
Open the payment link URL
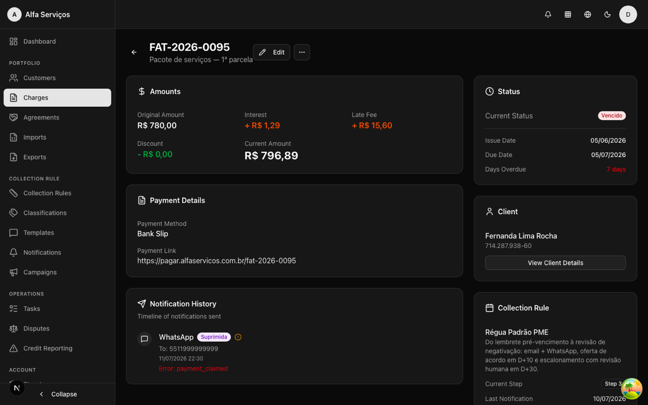[x=217, y=261]
